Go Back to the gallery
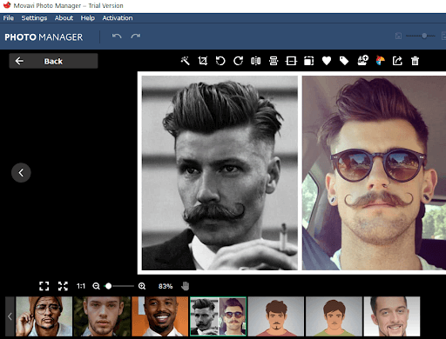Screen dimensions: 446x339 (x=53, y=61)
